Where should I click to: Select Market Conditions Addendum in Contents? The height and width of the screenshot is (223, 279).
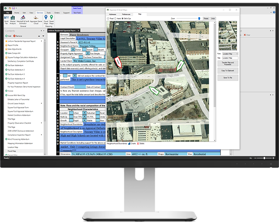pyautogui.click(x=19, y=115)
